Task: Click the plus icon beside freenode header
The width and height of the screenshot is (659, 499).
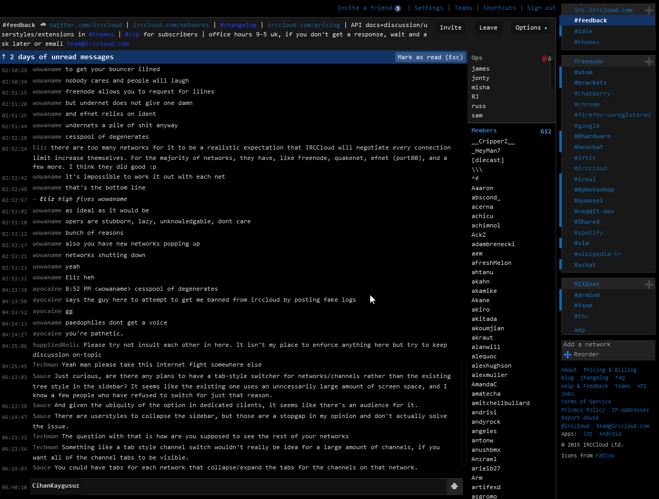Action: pos(649,61)
